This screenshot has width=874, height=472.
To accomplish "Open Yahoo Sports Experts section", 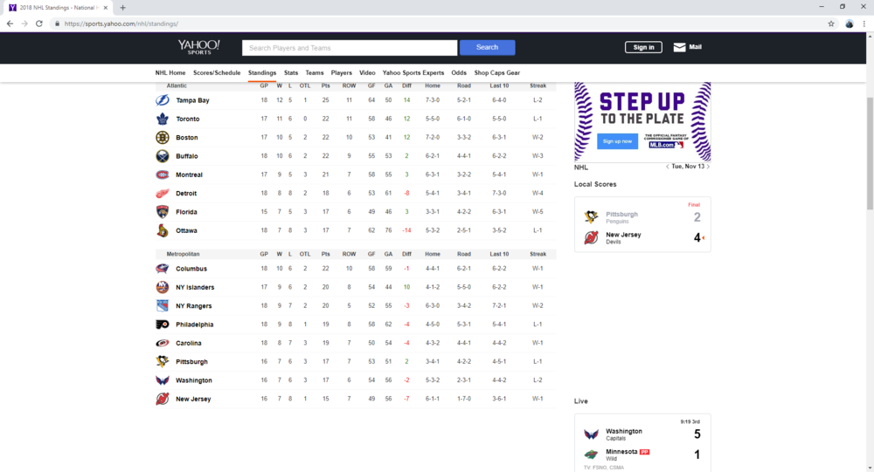I will coord(413,73).
